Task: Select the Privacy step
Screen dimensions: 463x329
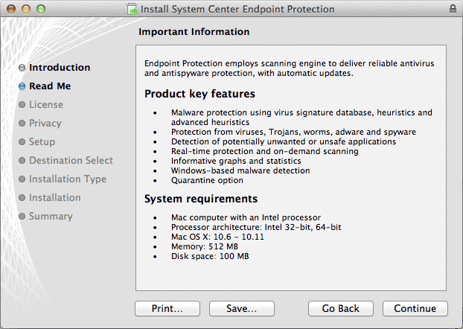Action: 45,123
